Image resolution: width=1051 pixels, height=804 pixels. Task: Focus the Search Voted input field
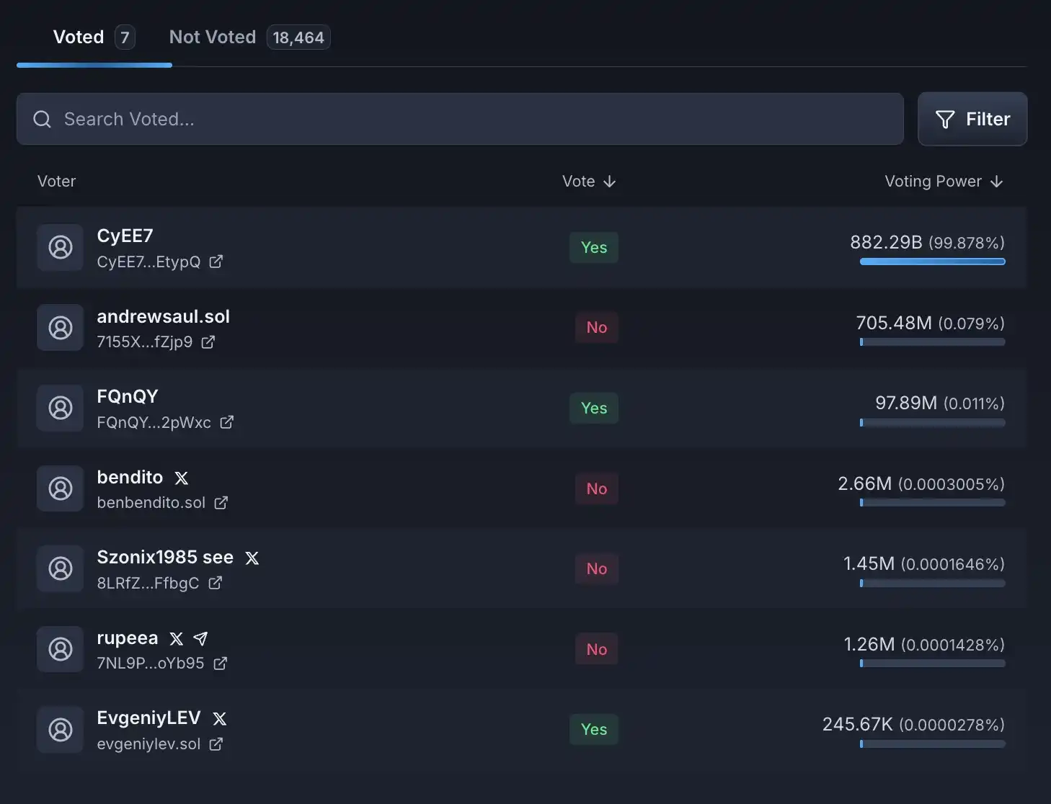(x=460, y=119)
